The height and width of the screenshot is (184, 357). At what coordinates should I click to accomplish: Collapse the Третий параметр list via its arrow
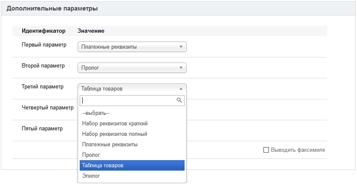coord(181,88)
